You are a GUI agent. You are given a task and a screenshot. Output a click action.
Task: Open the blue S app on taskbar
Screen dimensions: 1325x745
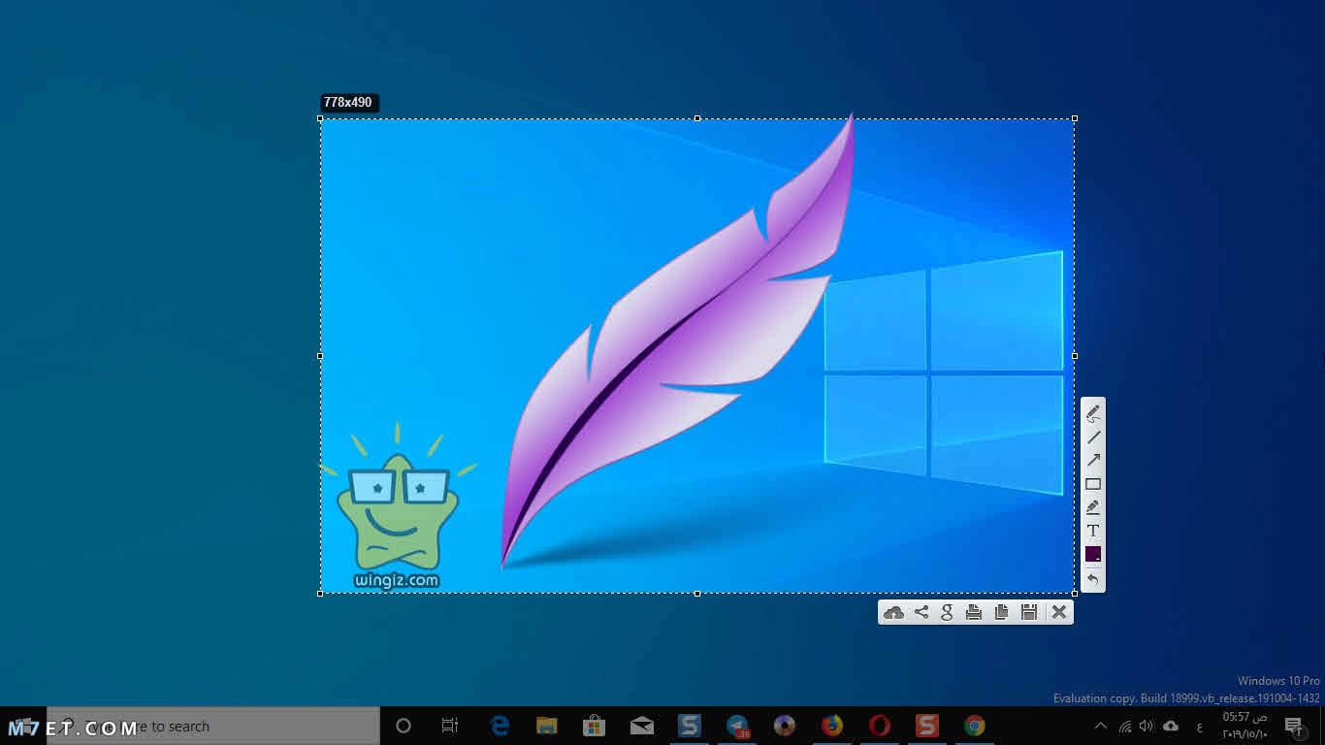click(689, 726)
